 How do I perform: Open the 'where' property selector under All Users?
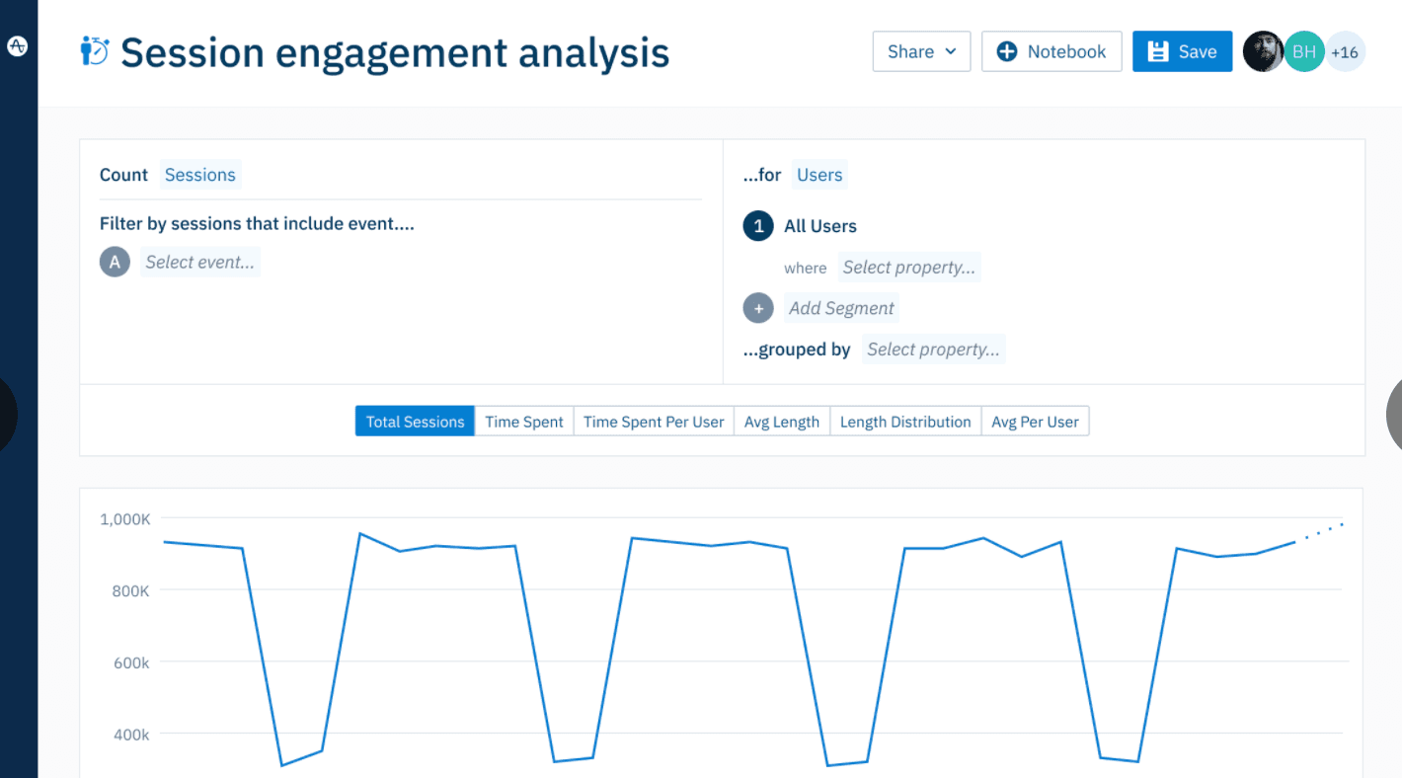tap(908, 267)
